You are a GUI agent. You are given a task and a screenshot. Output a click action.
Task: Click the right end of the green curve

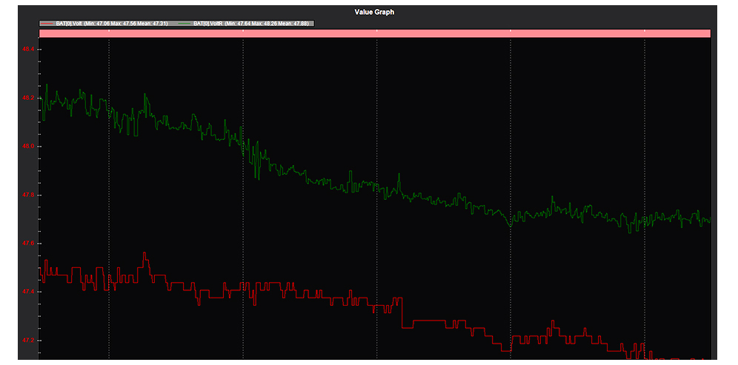pos(709,220)
